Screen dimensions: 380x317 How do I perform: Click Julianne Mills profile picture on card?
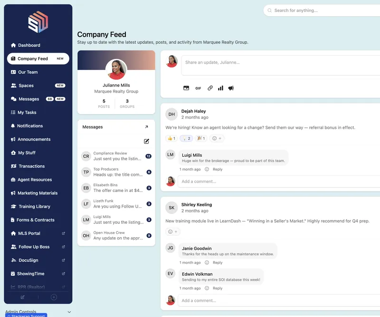pos(116,69)
